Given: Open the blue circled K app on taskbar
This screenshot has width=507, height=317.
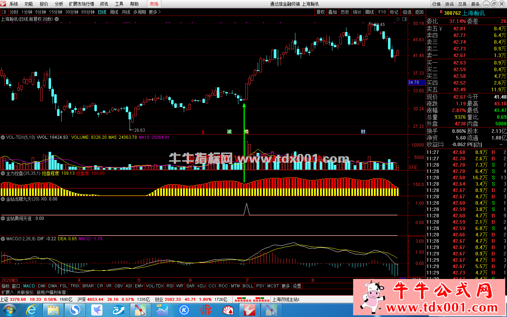Looking at the screenshot, I should pos(184,310).
